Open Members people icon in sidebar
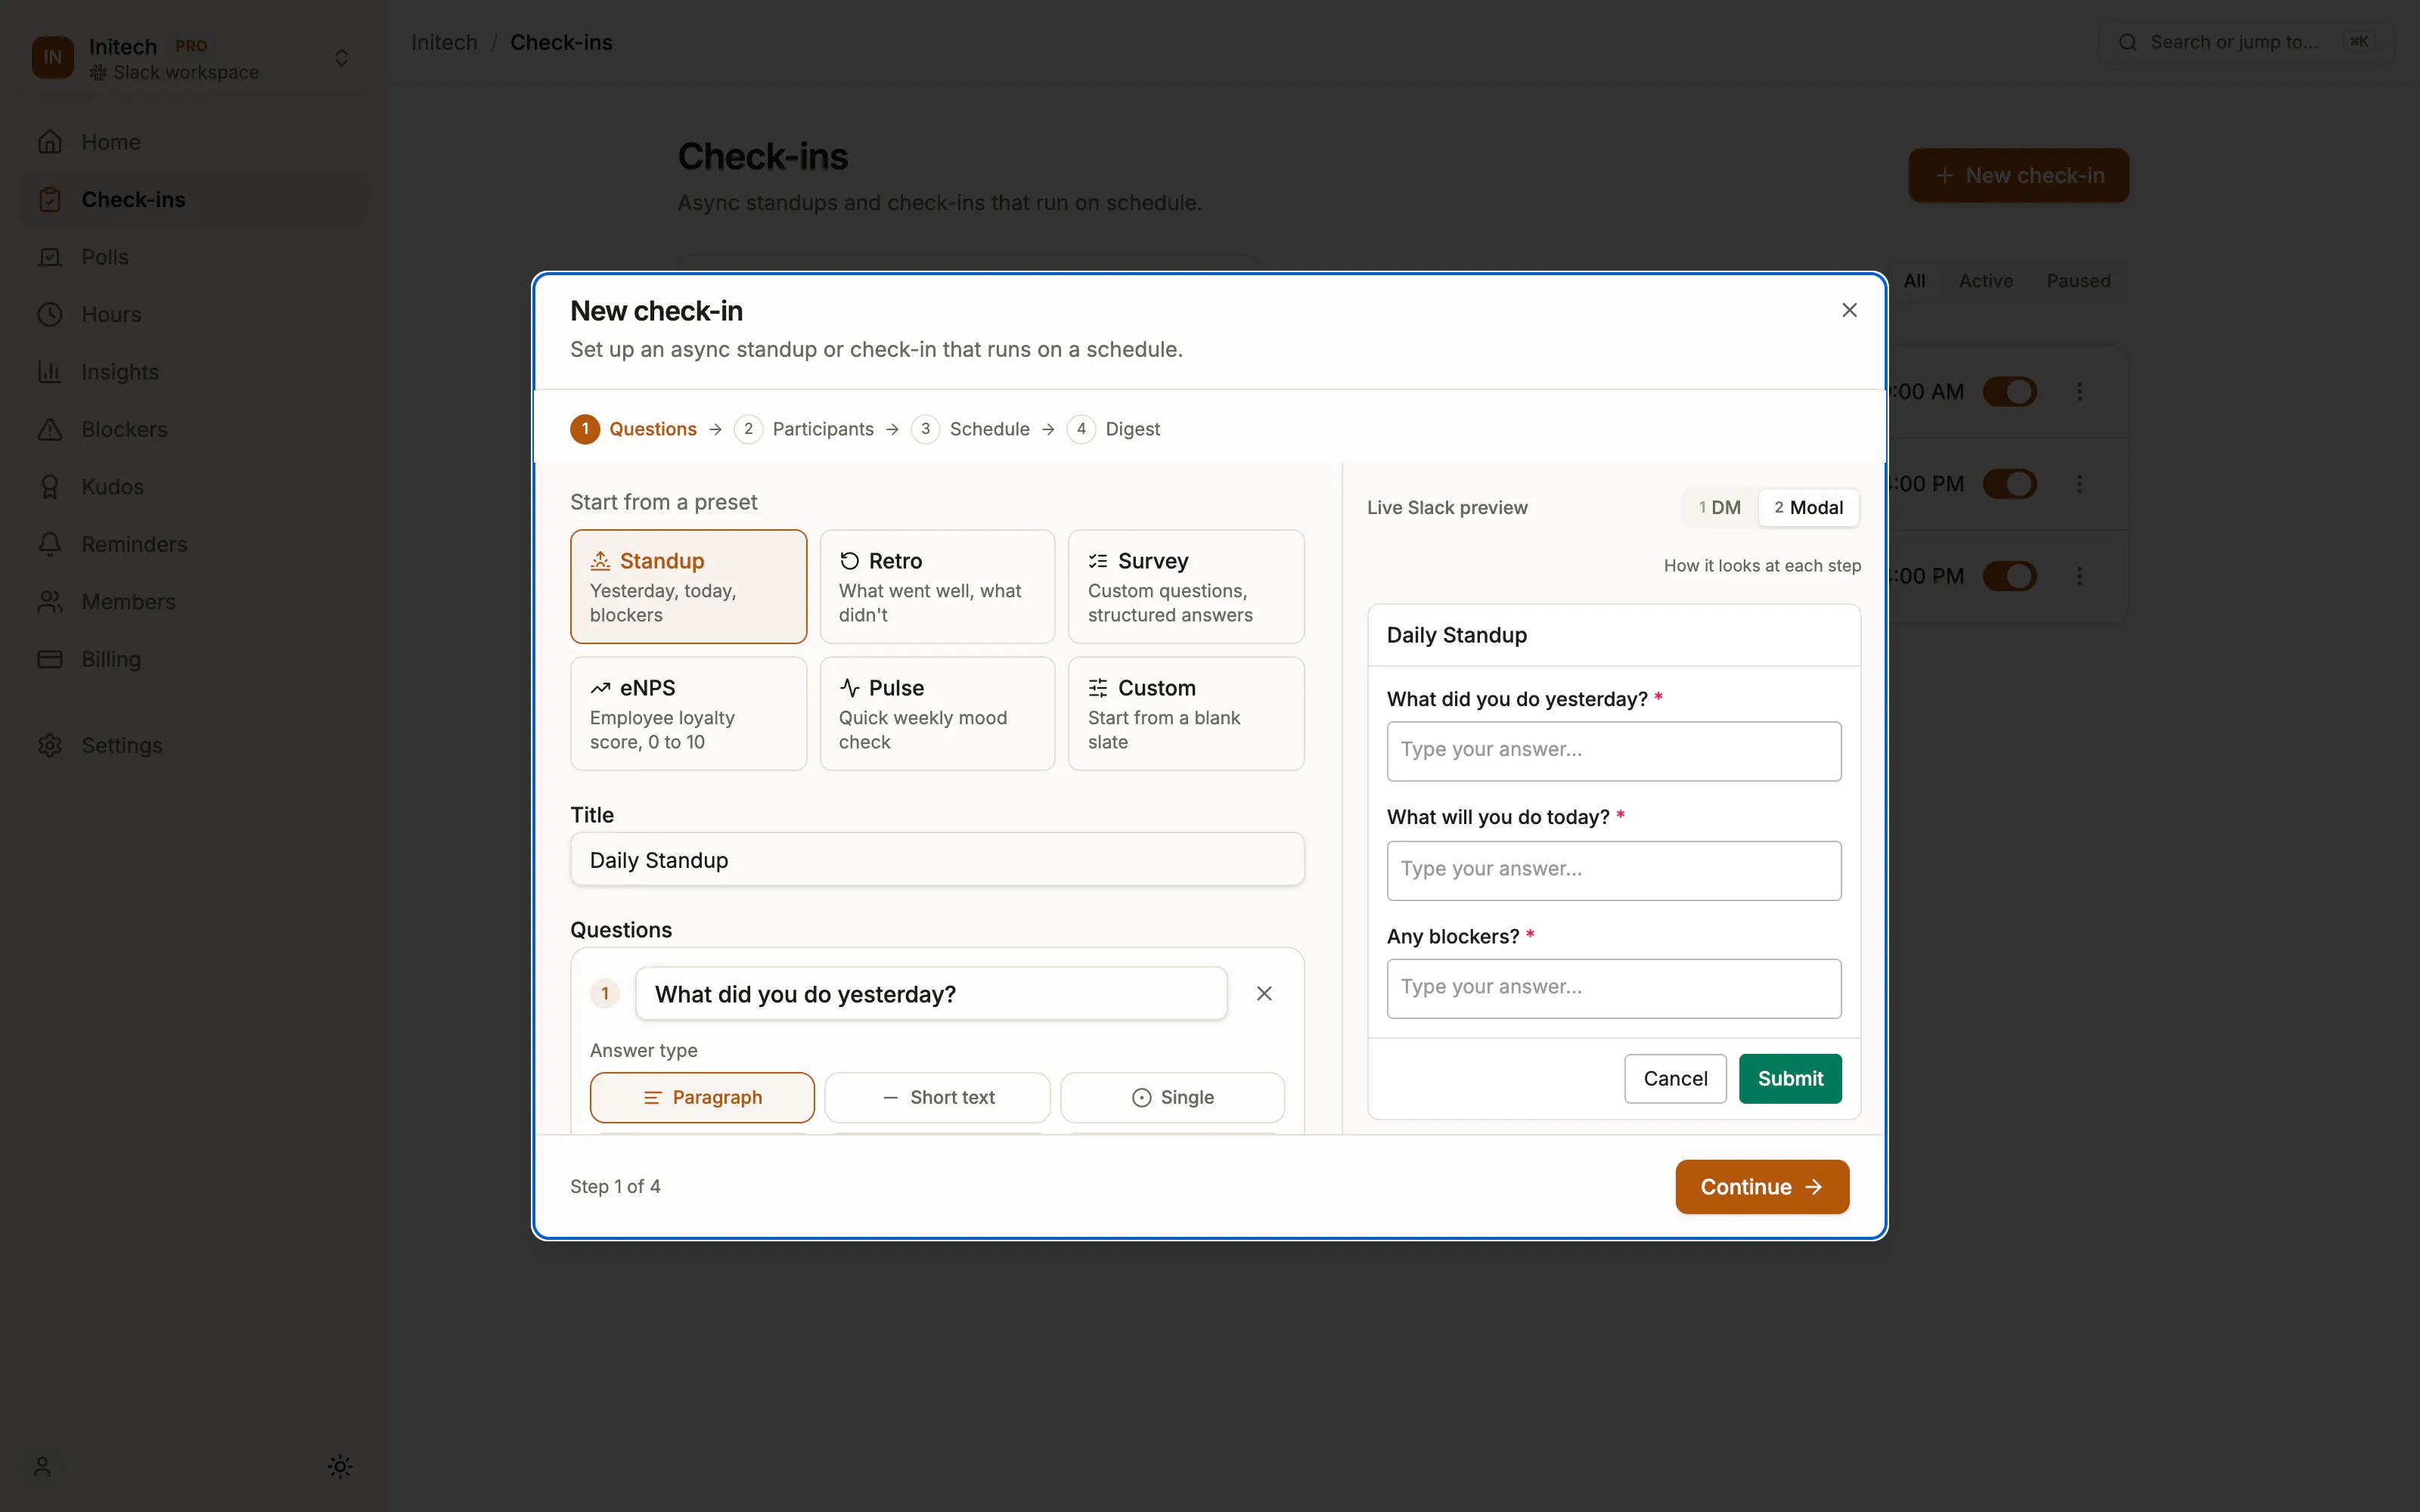 50,602
